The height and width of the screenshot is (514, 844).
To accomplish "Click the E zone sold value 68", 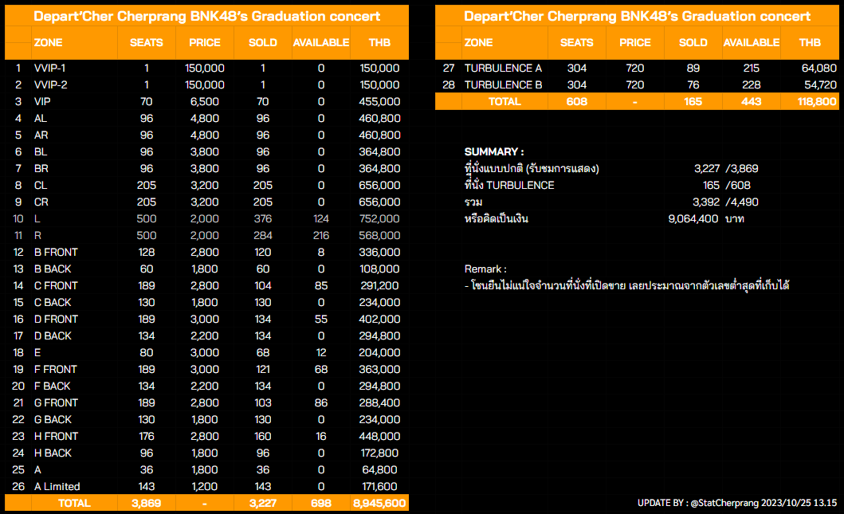I will [x=263, y=352].
